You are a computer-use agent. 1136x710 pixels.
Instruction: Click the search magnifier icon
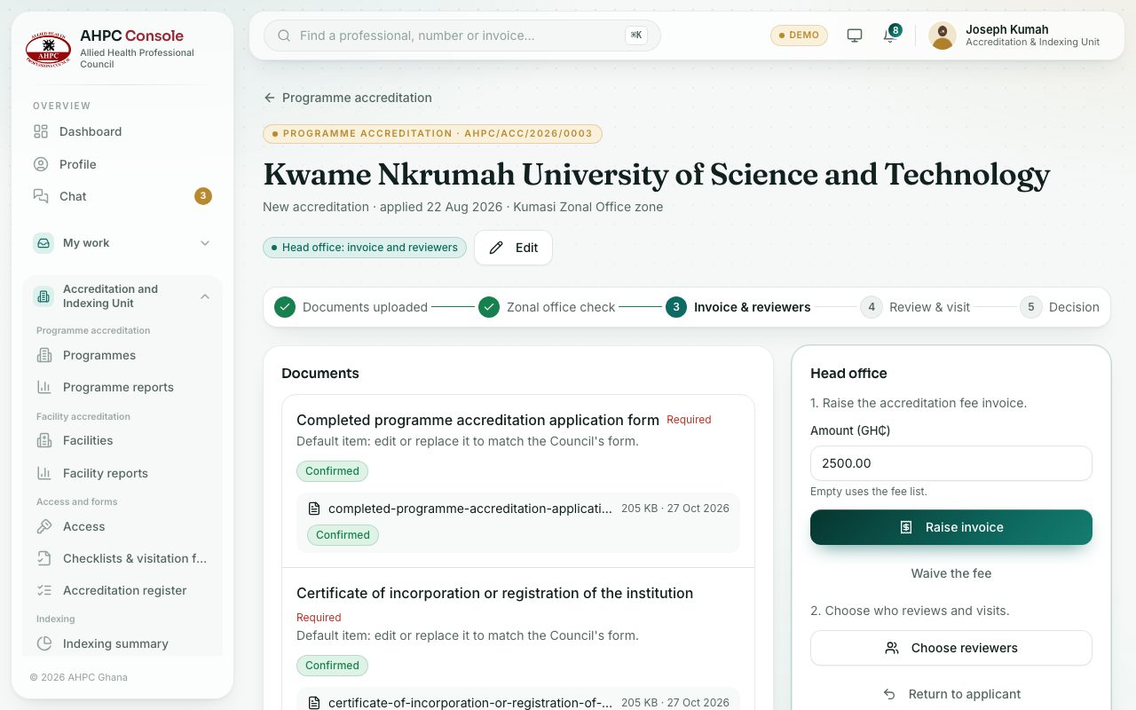pyautogui.click(x=285, y=35)
